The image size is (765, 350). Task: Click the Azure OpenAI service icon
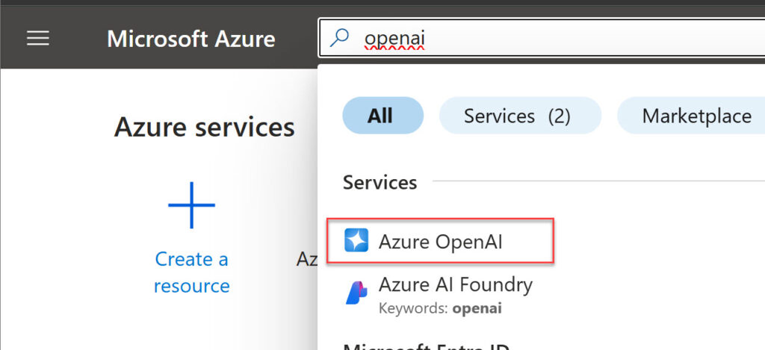click(356, 240)
